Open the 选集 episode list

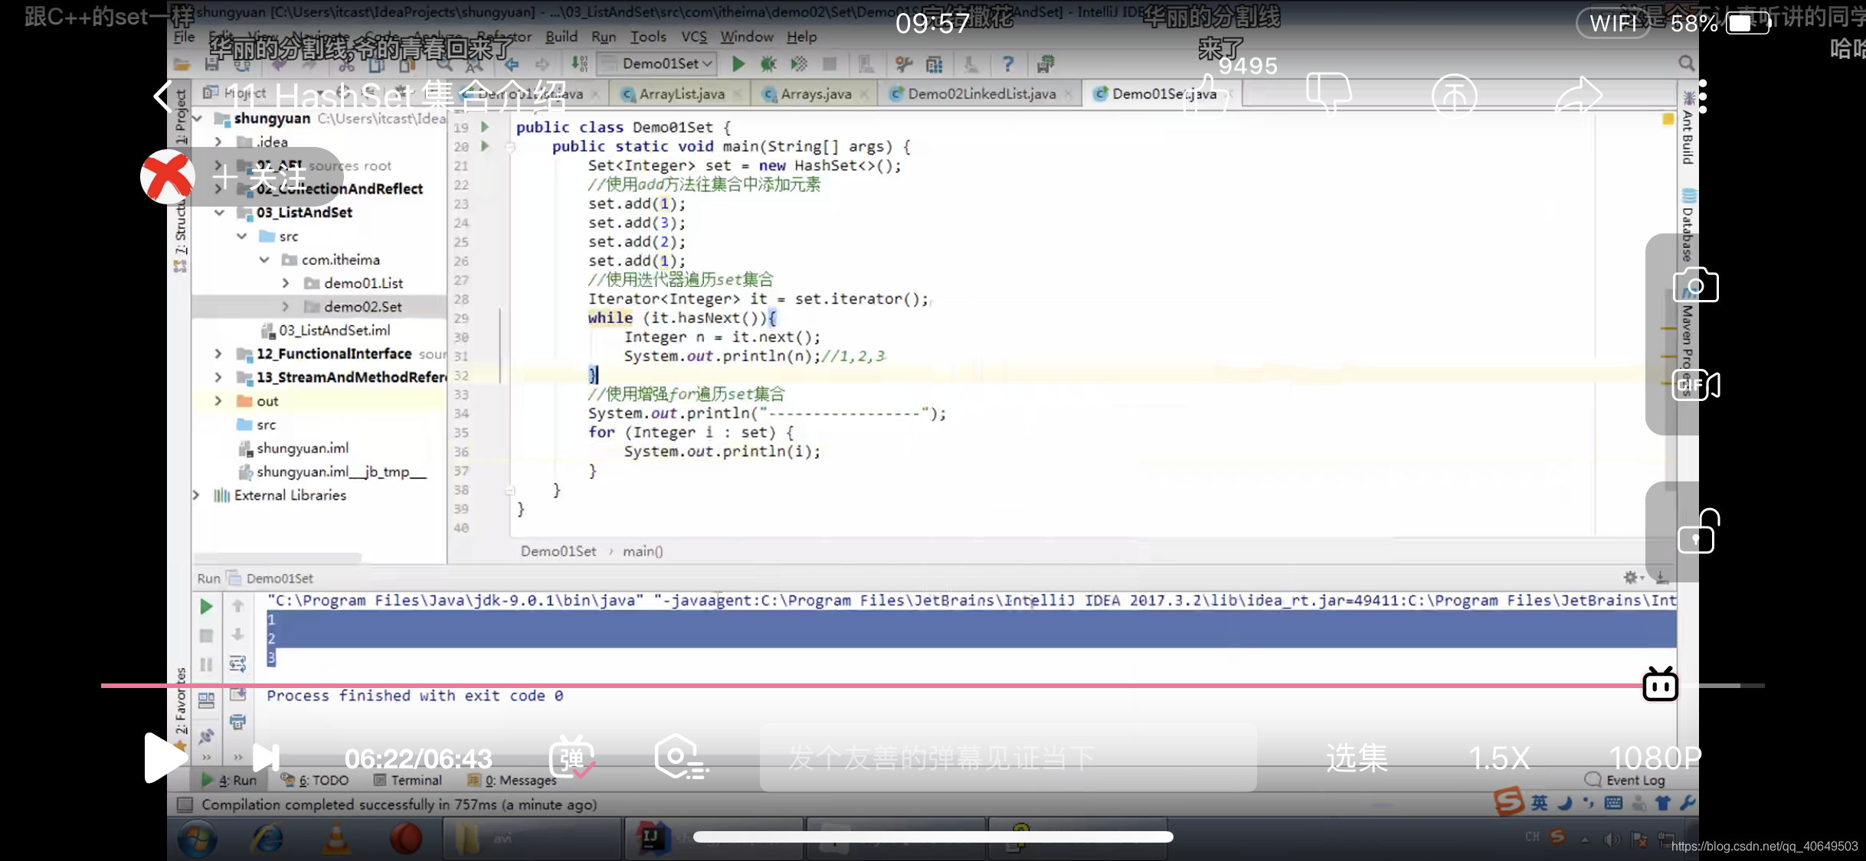(x=1357, y=758)
